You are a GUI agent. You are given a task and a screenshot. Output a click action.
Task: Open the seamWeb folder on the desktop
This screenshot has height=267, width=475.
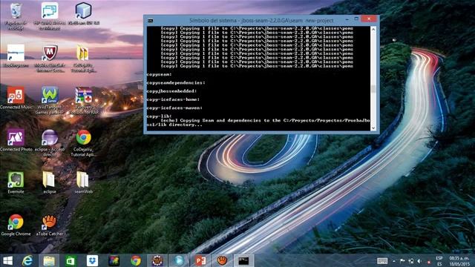tap(83, 182)
